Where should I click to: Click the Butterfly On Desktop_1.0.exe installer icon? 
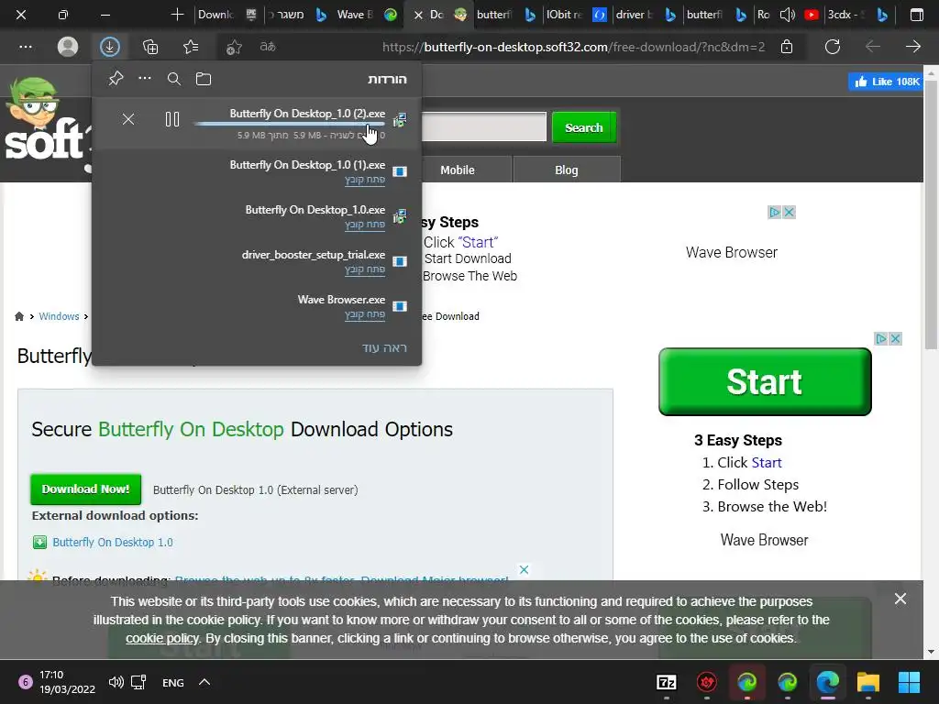tap(400, 216)
